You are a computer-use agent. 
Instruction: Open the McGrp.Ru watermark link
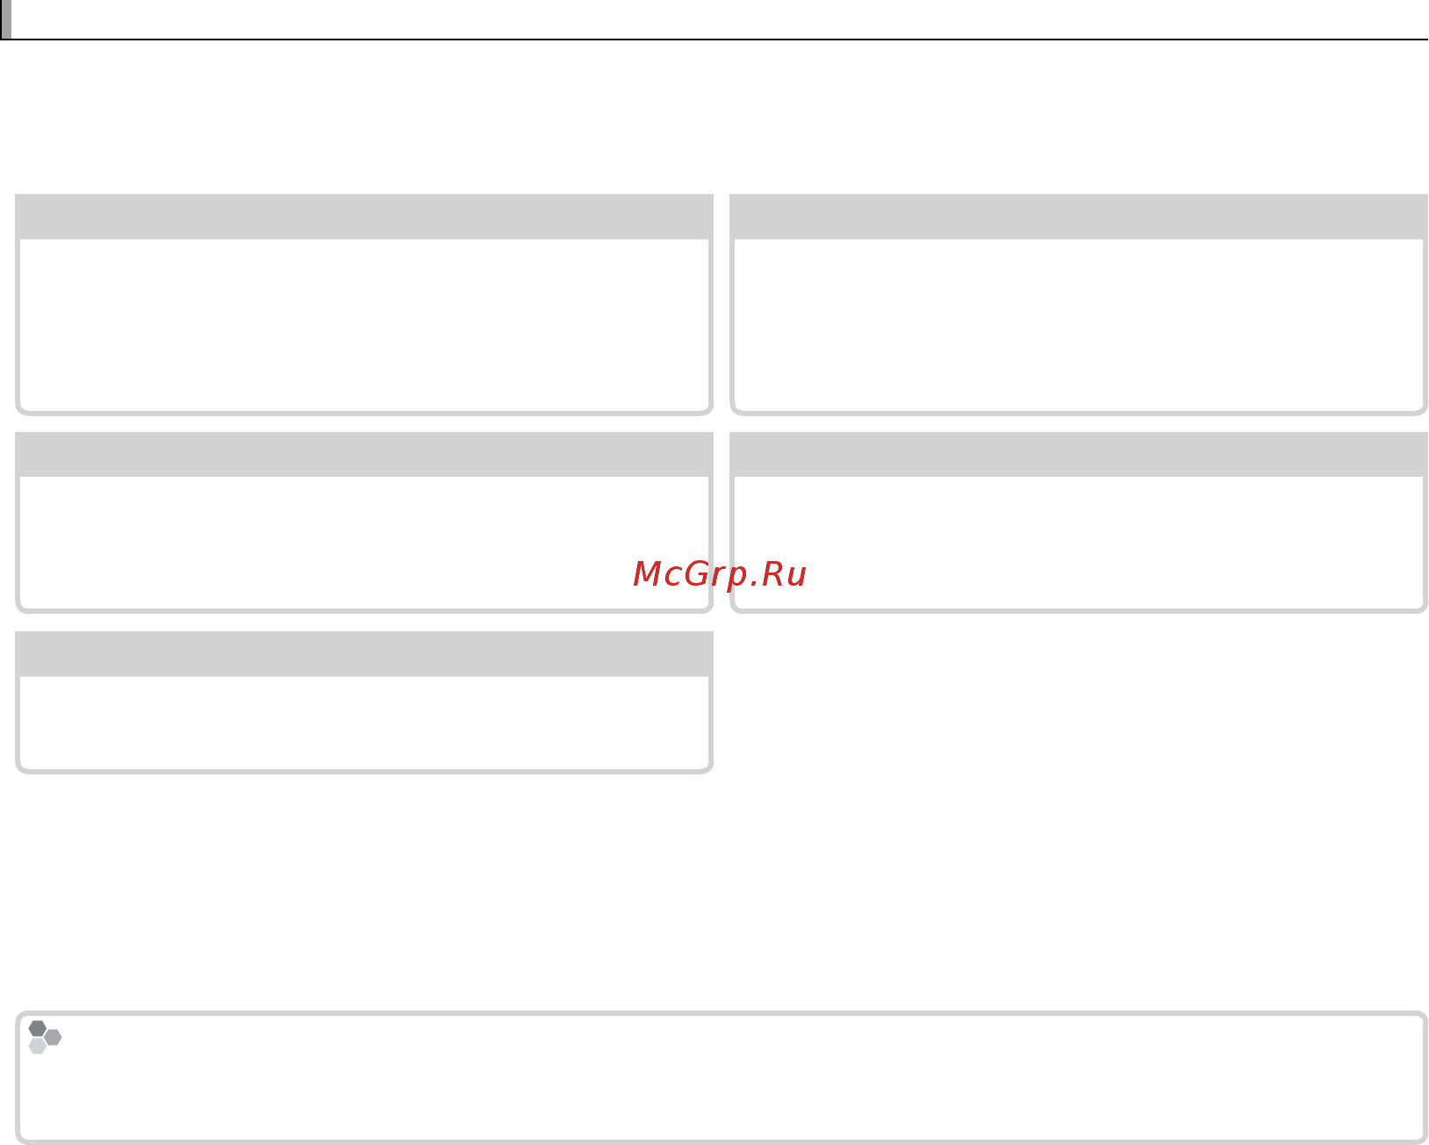(719, 573)
